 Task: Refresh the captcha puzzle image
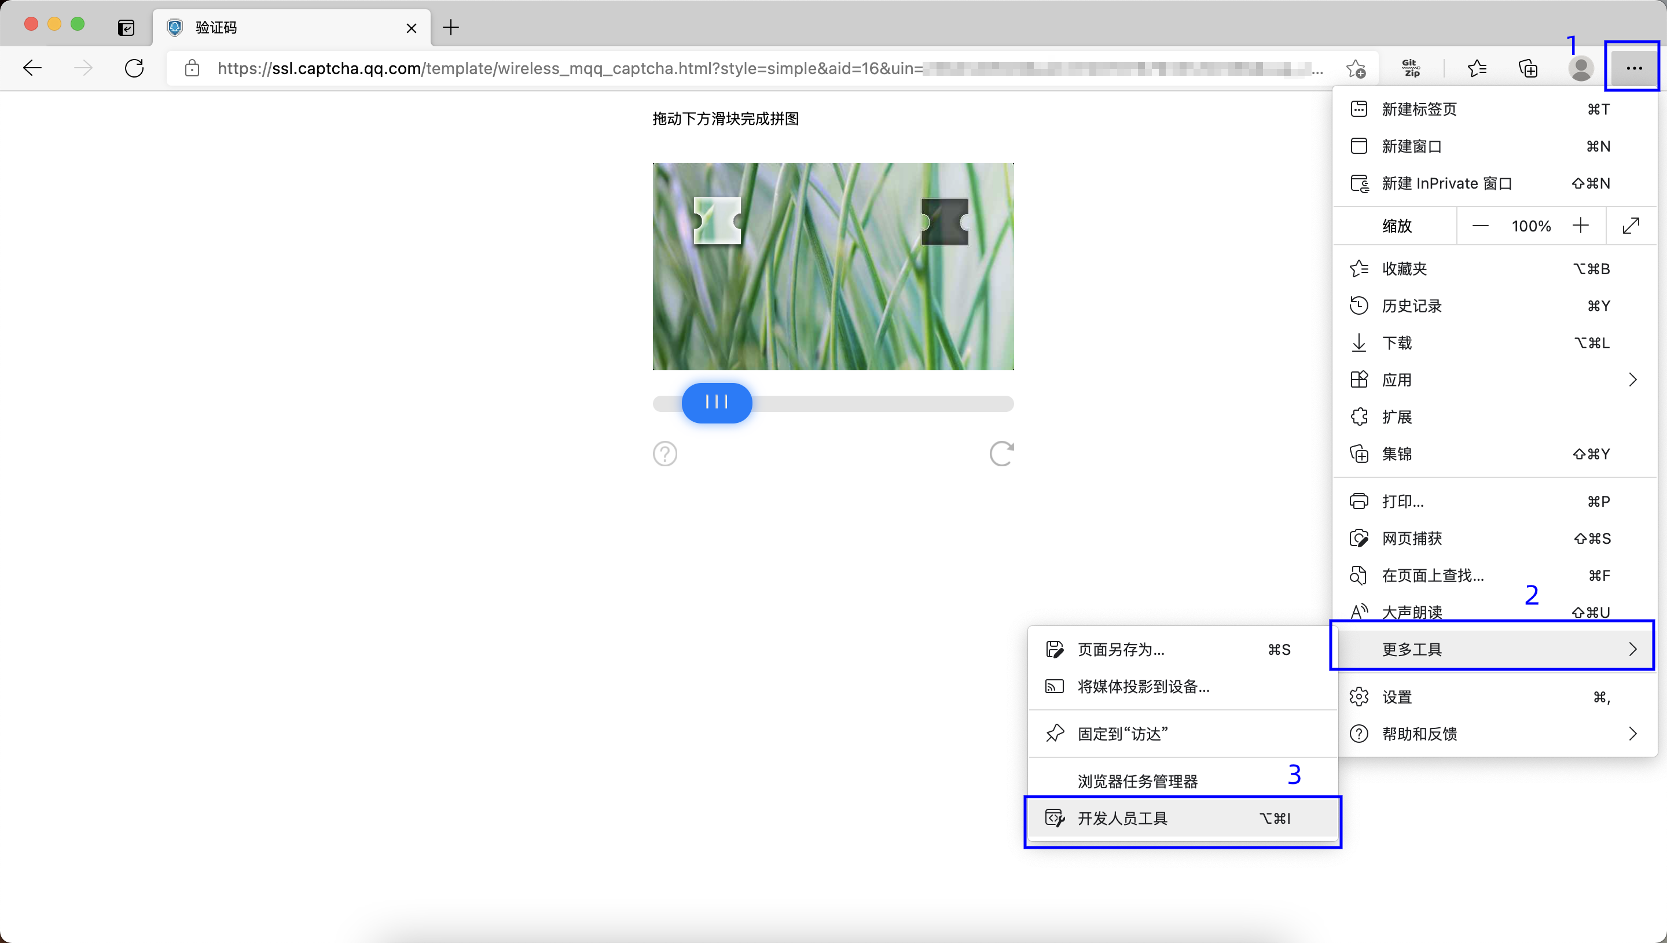coord(1001,454)
